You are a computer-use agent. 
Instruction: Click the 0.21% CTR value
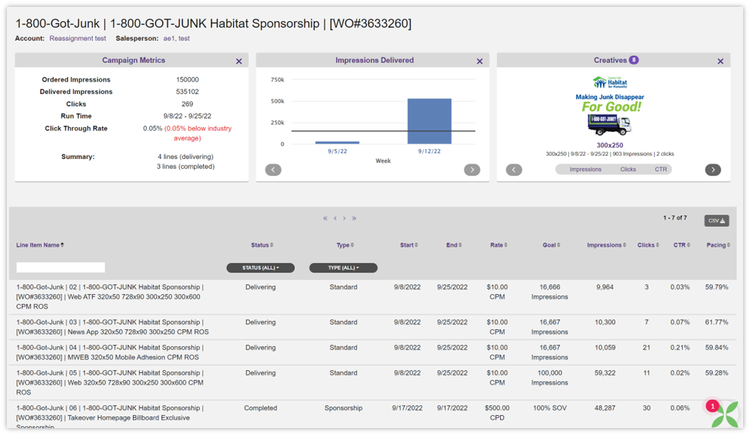pyautogui.click(x=680, y=348)
